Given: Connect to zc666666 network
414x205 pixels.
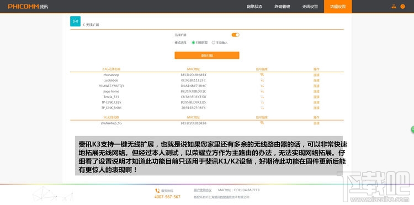Looking at the screenshot, I should (x=316, y=80).
